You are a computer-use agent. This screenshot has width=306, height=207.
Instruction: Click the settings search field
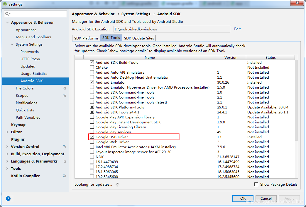tap(35, 14)
